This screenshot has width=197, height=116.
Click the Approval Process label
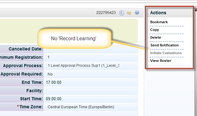23,66
